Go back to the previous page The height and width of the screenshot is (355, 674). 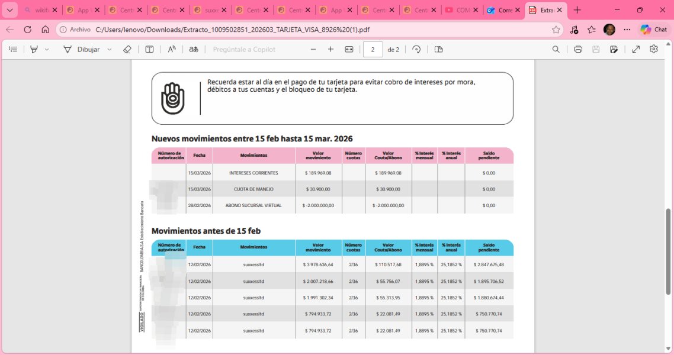tap(10, 30)
